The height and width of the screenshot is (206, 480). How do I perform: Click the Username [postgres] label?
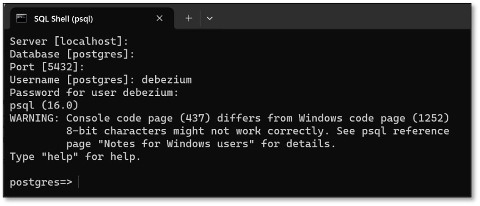click(x=72, y=80)
